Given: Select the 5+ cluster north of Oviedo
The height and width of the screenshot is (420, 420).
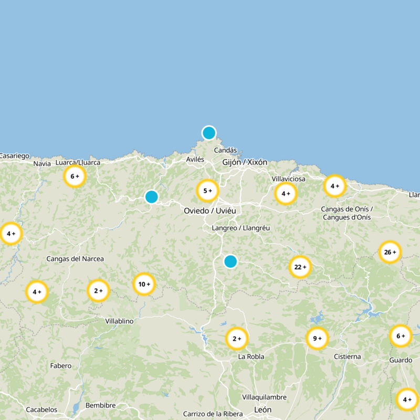Looking at the screenshot, I should (206, 191).
